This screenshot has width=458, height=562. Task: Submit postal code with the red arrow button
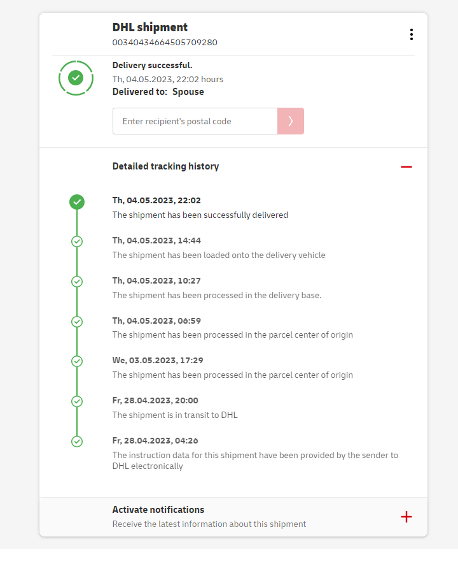291,121
